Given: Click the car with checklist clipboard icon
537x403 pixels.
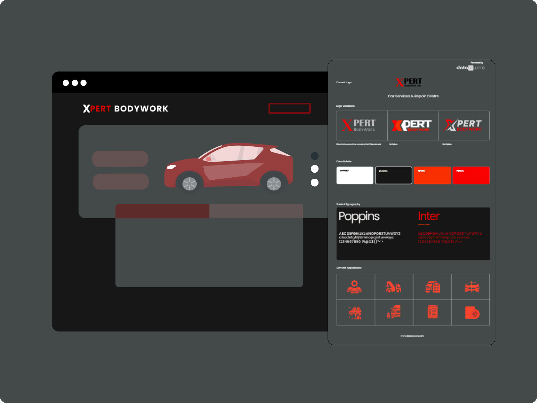Looking at the screenshot, I should pos(433,287).
